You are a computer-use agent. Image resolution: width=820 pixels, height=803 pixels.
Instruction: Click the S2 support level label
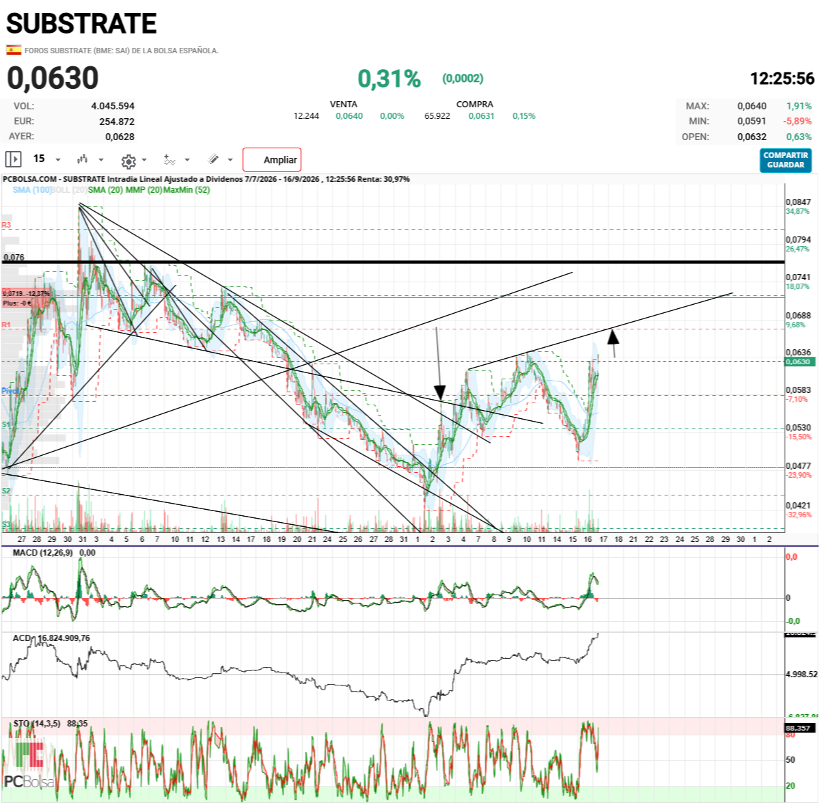6,491
